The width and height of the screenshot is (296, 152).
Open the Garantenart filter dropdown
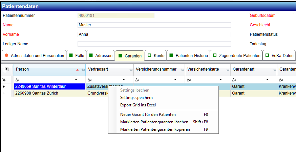(x=268, y=80)
